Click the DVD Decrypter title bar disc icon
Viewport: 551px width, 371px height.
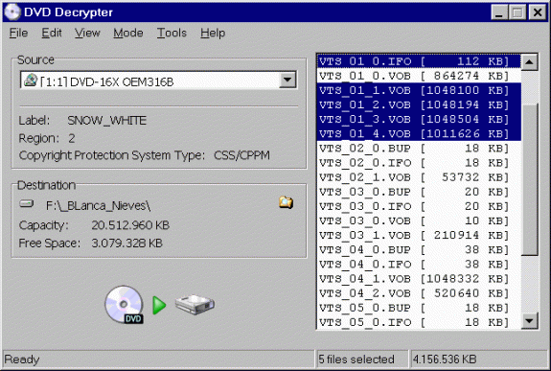tap(12, 12)
